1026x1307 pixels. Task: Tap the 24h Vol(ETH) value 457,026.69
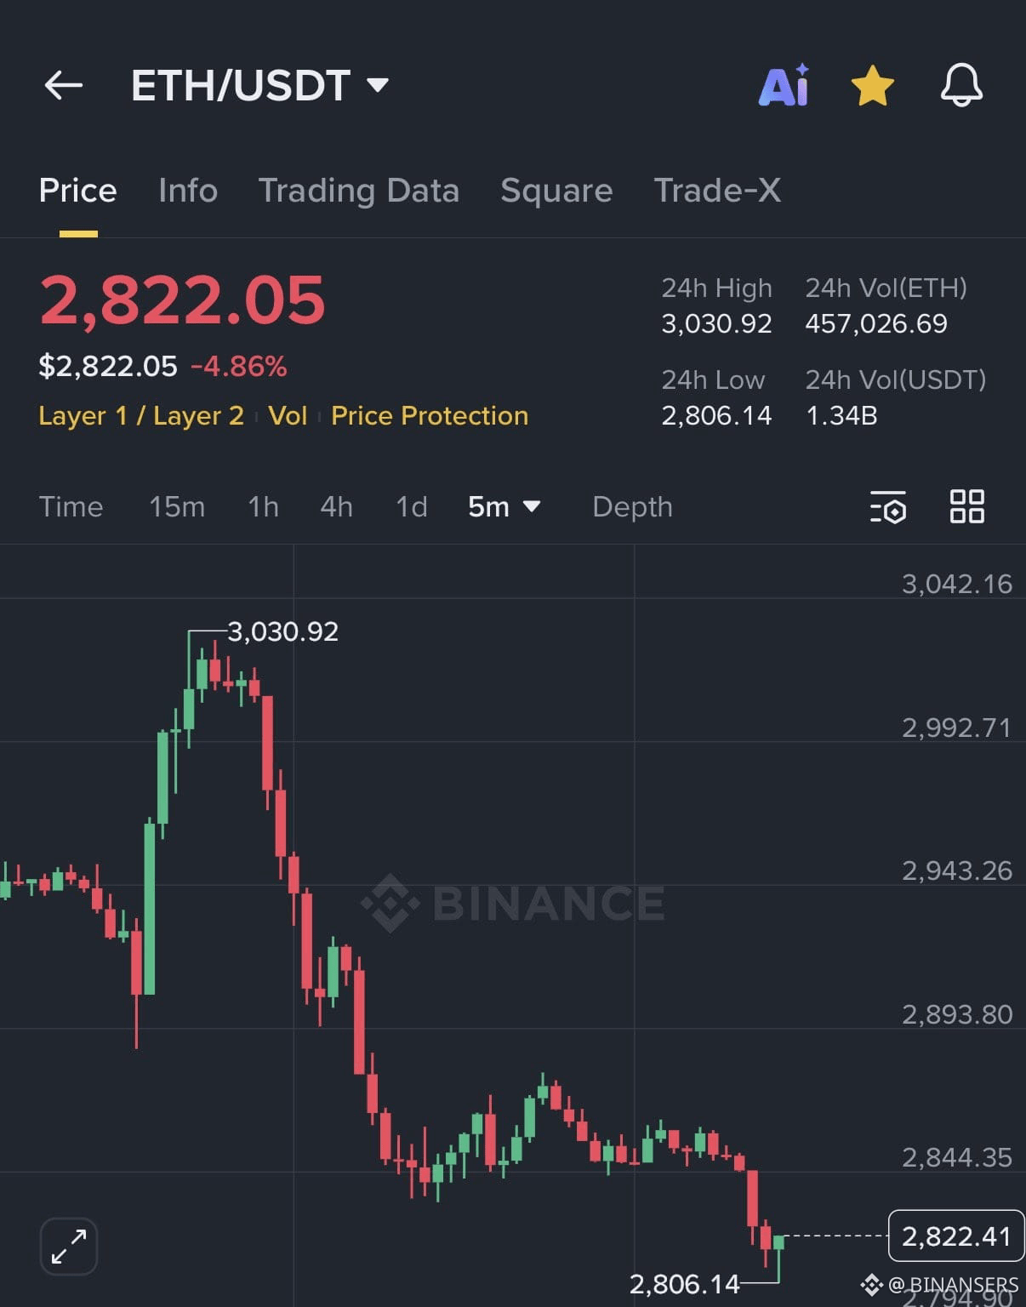click(876, 323)
